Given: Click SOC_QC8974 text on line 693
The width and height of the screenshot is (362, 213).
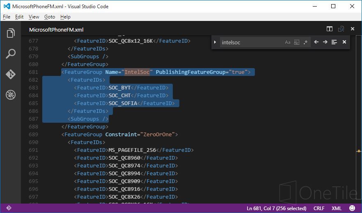Looking at the screenshot, I should (x=124, y=166).
